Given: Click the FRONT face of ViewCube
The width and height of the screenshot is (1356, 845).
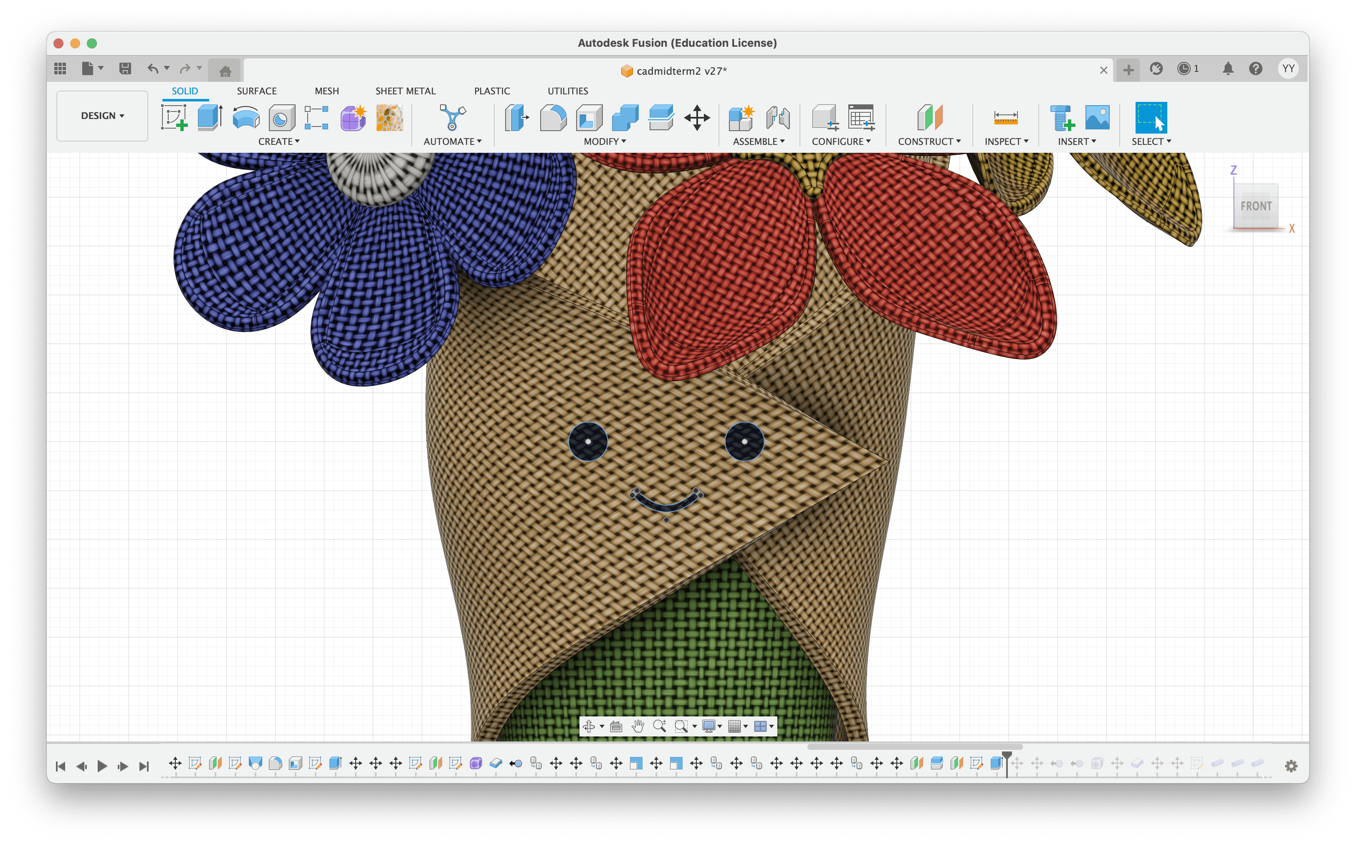Looking at the screenshot, I should 1255,206.
